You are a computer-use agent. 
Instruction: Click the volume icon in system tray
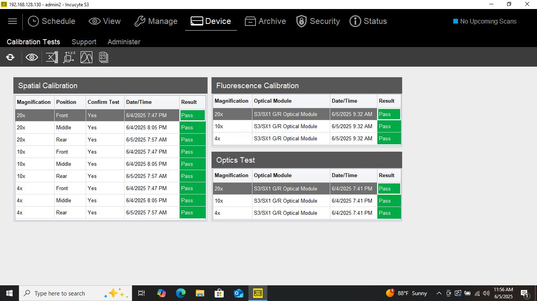tap(486, 293)
